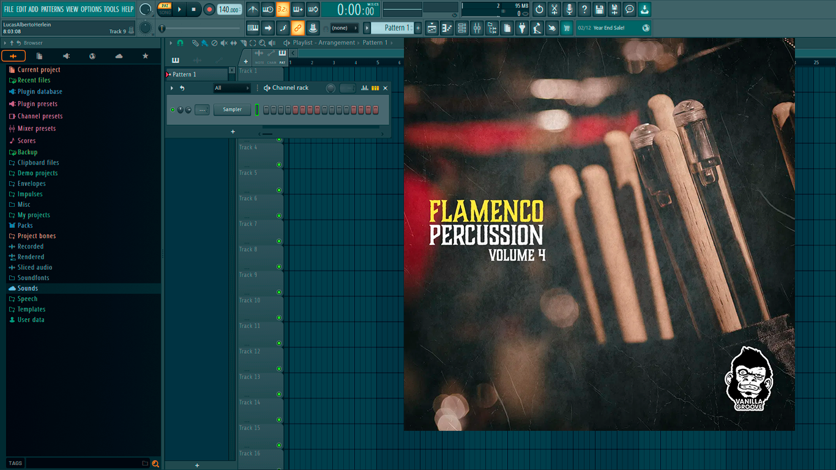Open the Playlist view icon
The image size is (836, 470).
coord(432,28)
